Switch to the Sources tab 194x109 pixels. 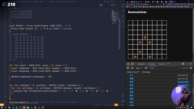pyautogui.click(x=162, y=64)
